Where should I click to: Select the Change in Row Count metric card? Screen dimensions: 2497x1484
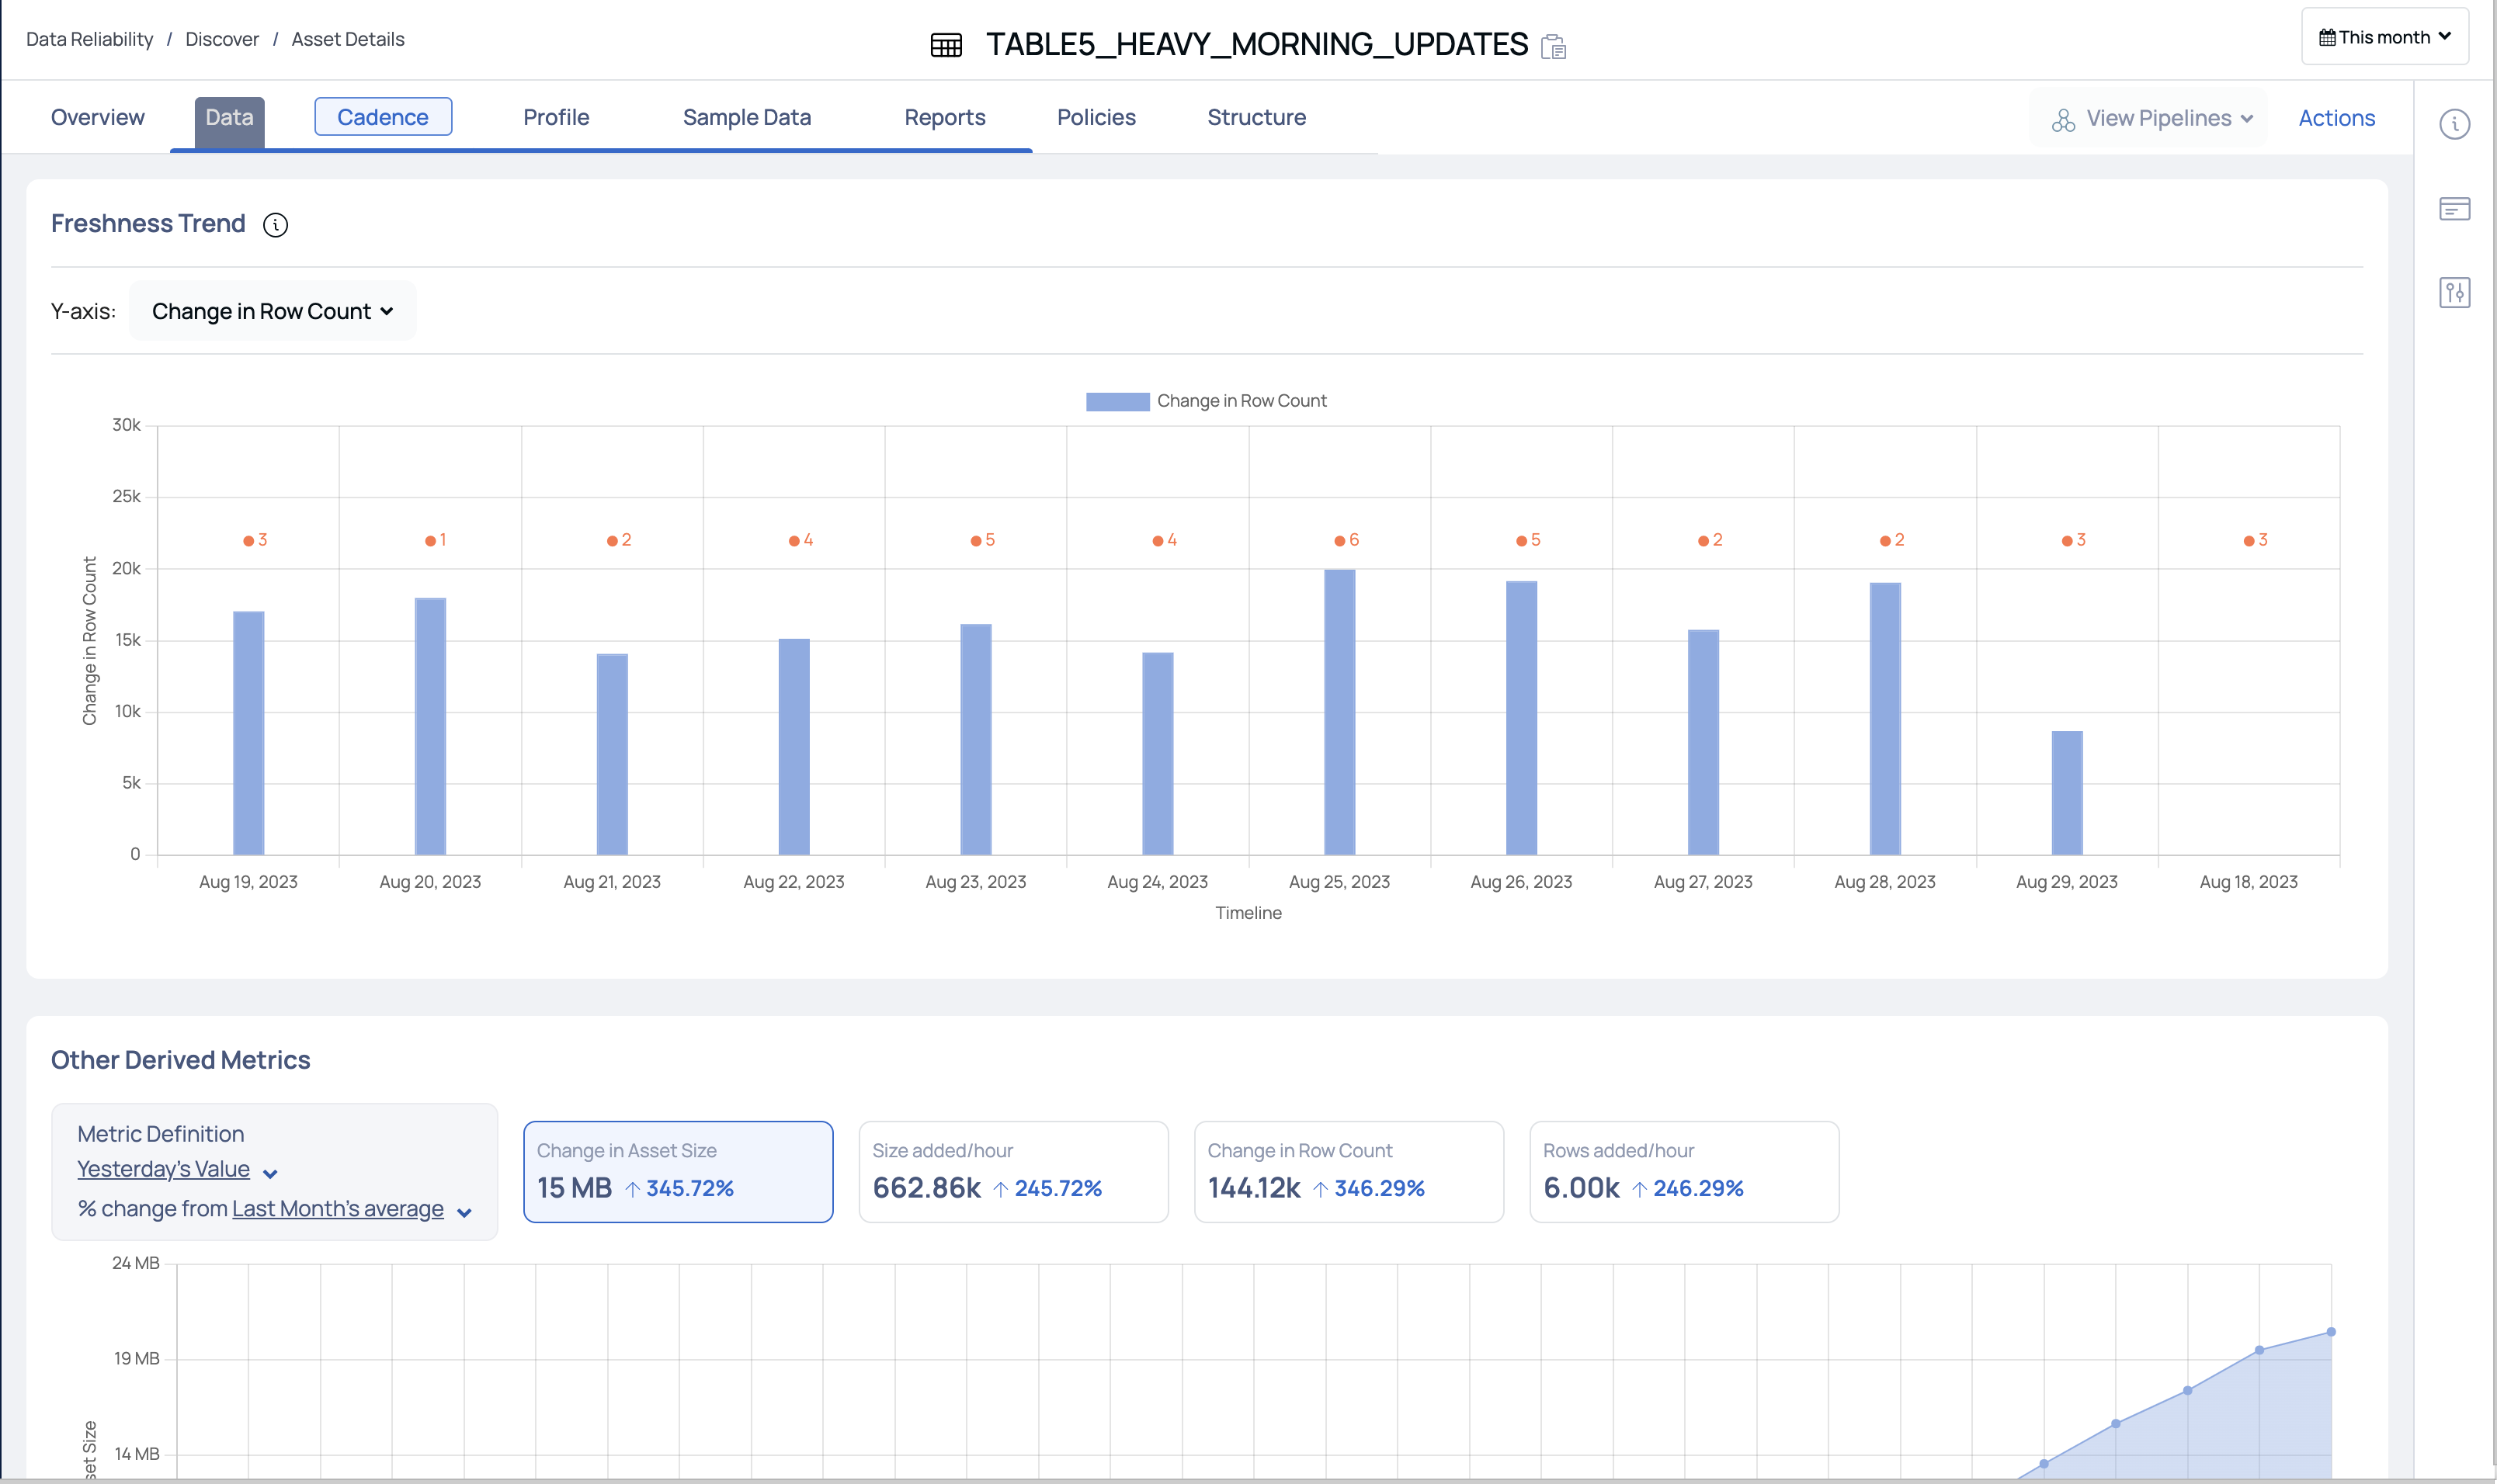[1349, 1172]
